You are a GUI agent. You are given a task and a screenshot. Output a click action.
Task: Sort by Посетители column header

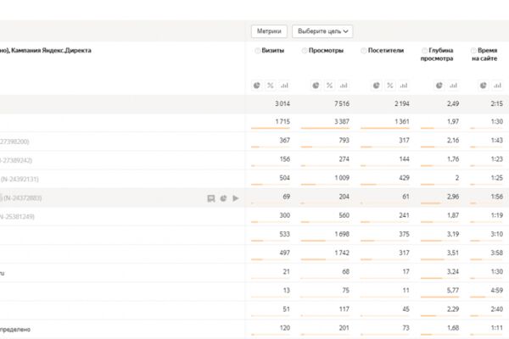pyautogui.click(x=386, y=50)
